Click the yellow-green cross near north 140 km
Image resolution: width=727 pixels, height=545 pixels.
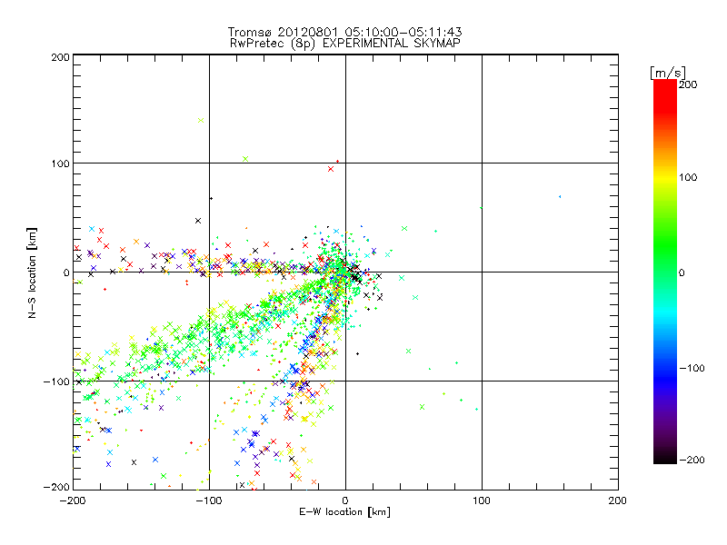(201, 121)
